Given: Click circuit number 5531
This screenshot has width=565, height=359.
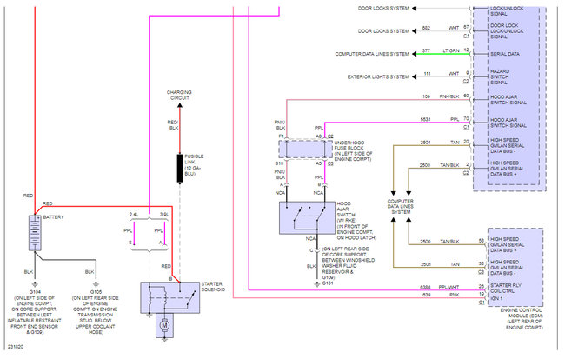Looking at the screenshot, I should click(x=425, y=119).
